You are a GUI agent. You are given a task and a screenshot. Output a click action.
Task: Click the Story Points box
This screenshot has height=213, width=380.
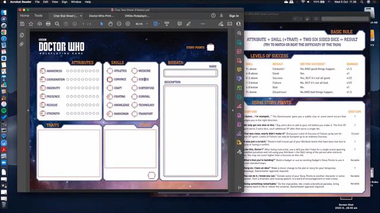[210, 47]
